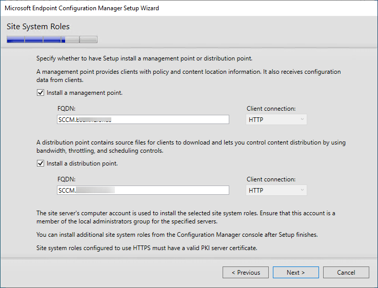Image resolution: width=378 pixels, height=288 pixels.
Task: Go back with the Previous button
Action: click(x=246, y=272)
